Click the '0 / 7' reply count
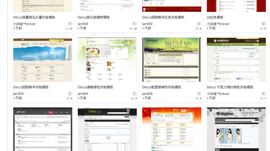This screenshot has height=151, width=270. click(263, 99)
